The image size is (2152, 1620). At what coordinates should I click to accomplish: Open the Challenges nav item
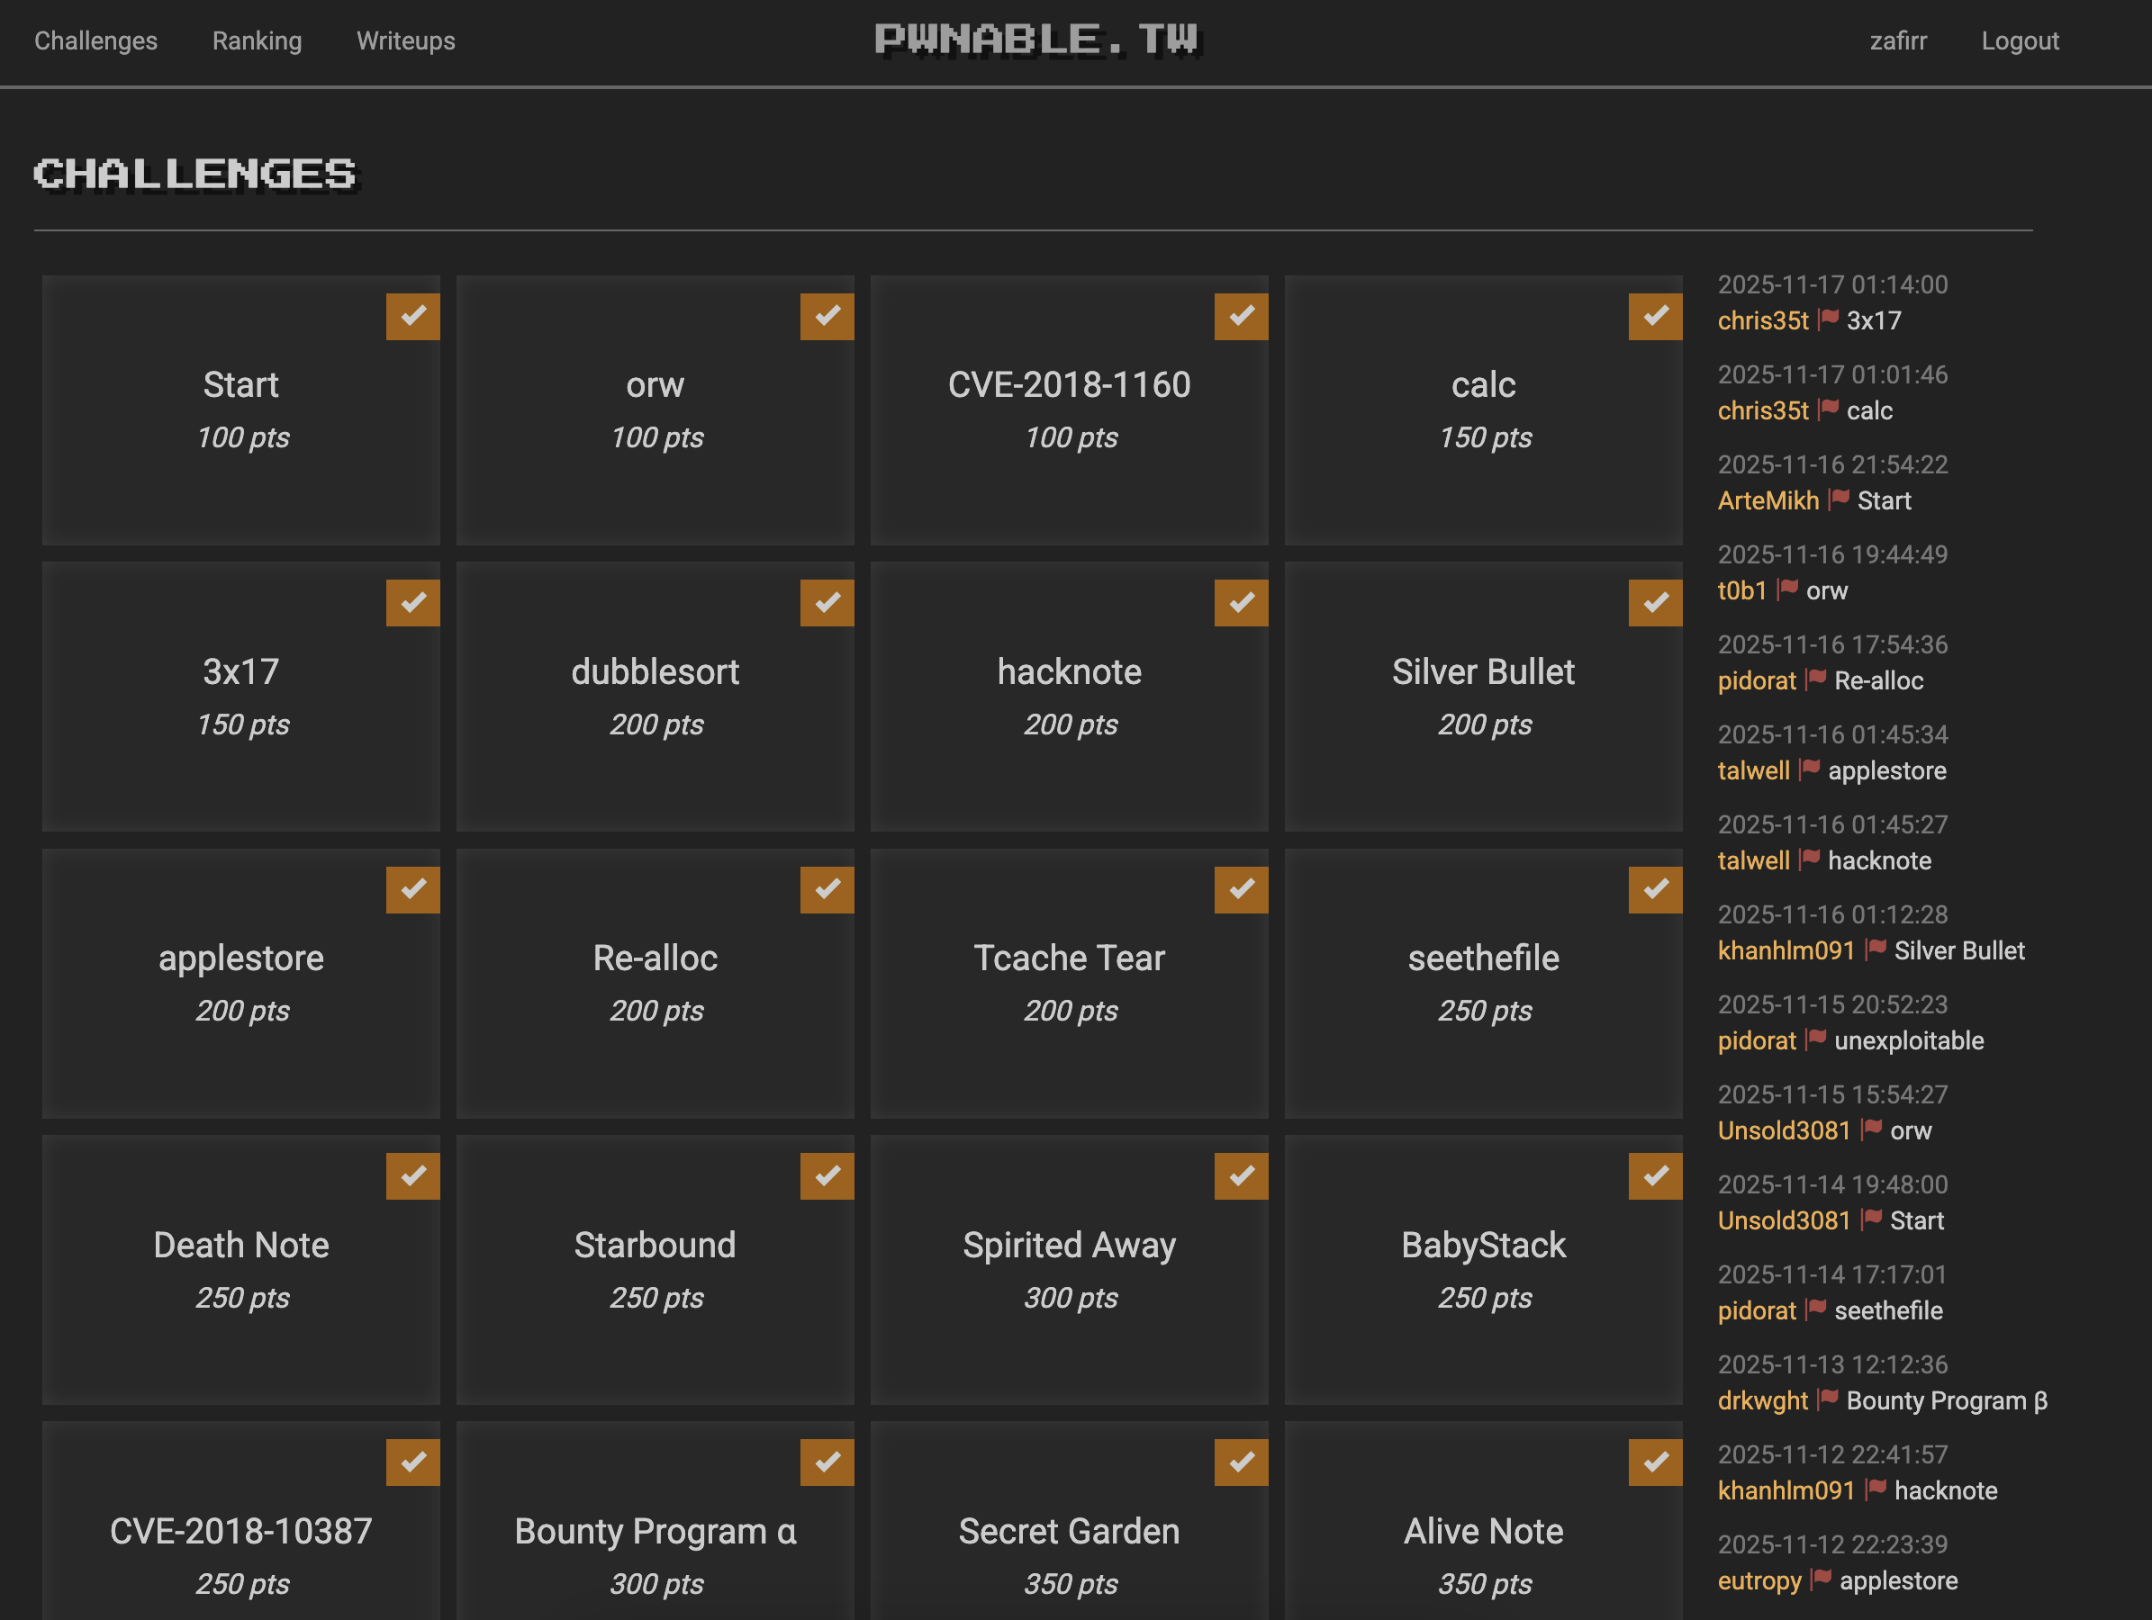click(95, 40)
